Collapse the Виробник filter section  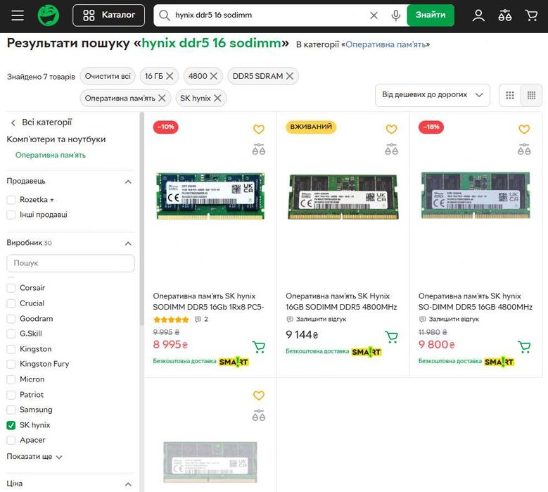pyautogui.click(x=128, y=243)
